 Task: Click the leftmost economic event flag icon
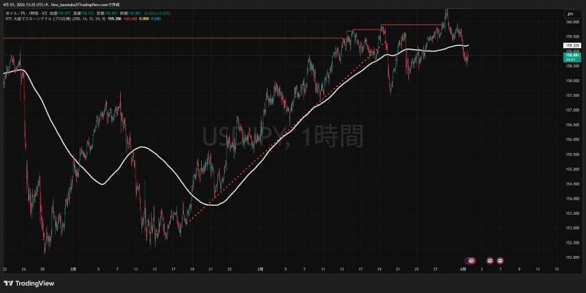click(470, 261)
